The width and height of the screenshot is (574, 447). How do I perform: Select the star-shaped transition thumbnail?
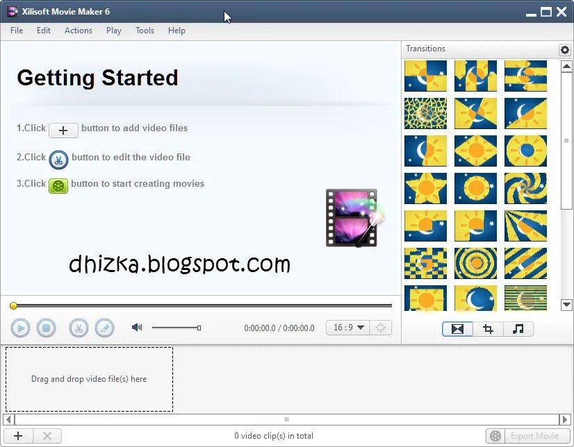(425, 188)
